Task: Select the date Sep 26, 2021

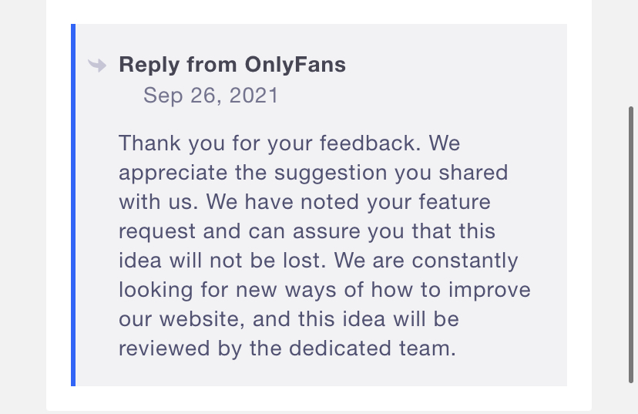Action: (210, 96)
